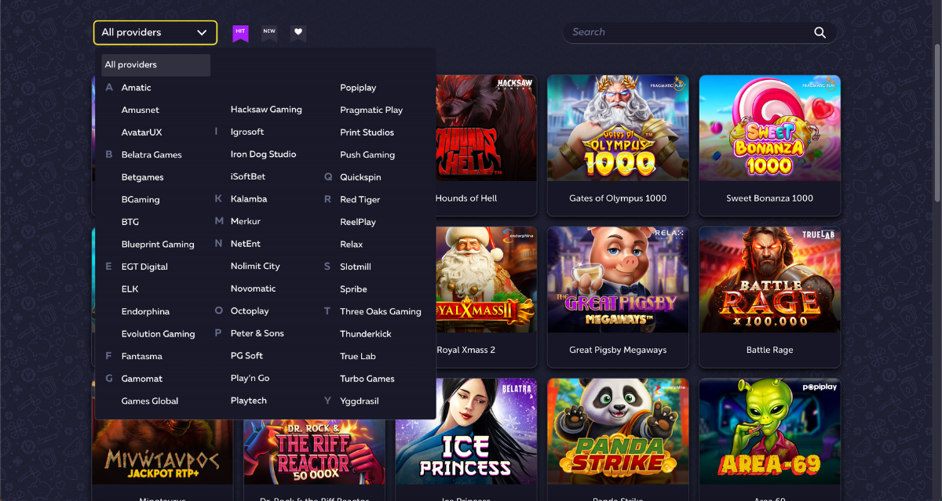The width and height of the screenshot is (942, 501).
Task: Filter by Fantasma provider
Action: click(x=142, y=356)
